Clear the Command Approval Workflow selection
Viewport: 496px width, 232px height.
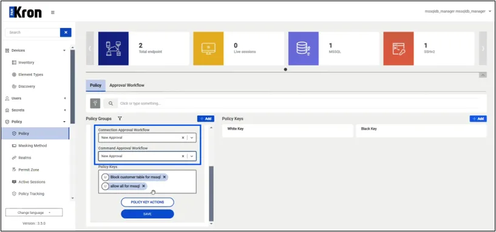(183, 156)
